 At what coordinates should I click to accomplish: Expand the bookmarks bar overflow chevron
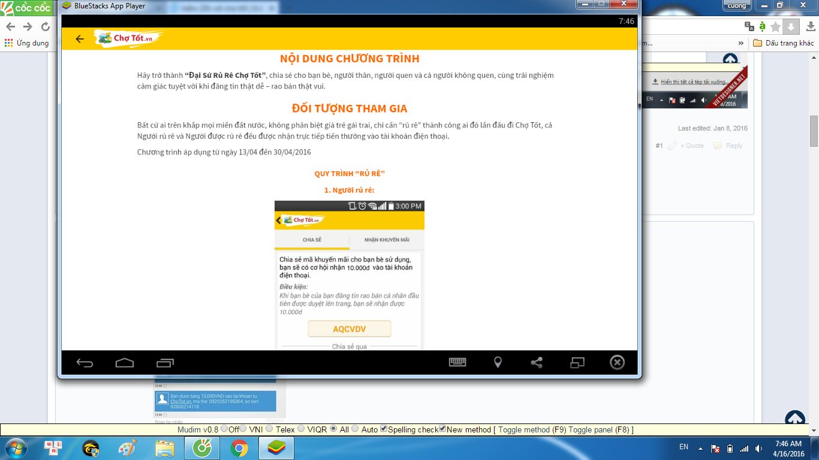tap(741, 43)
